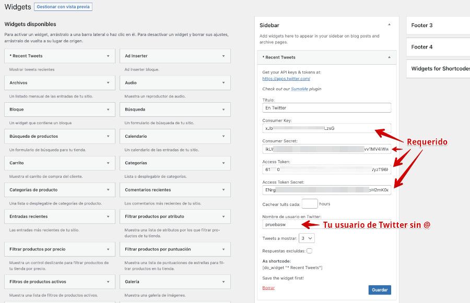The height and width of the screenshot is (303, 470).
Task: Expand the * Recent Tweets available widget arrow
Action: point(108,56)
